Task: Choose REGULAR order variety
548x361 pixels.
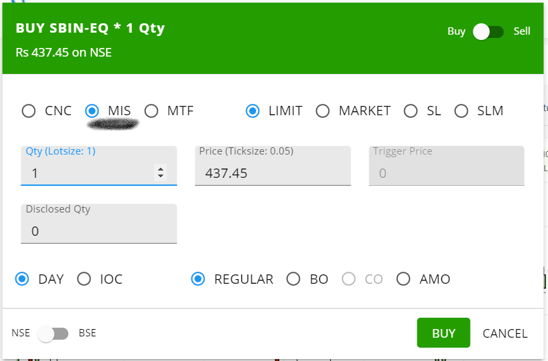Action: click(198, 279)
